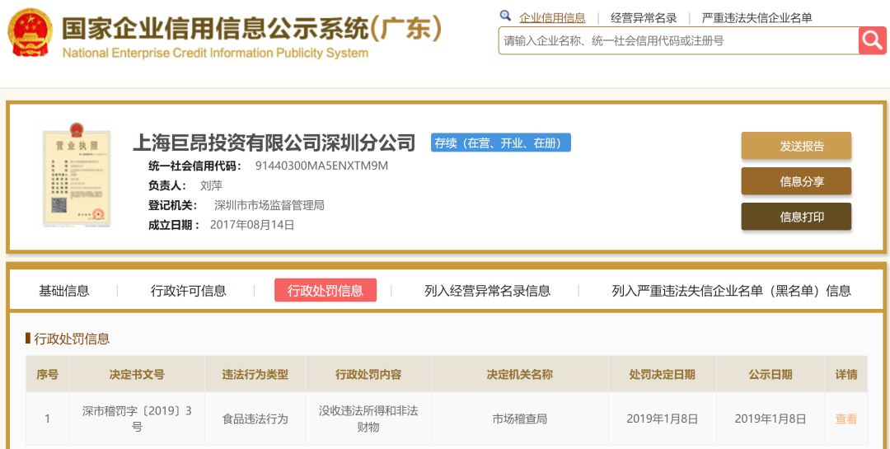Click the 决定书文号 column header
This screenshot has height=449, width=890.
(x=137, y=374)
